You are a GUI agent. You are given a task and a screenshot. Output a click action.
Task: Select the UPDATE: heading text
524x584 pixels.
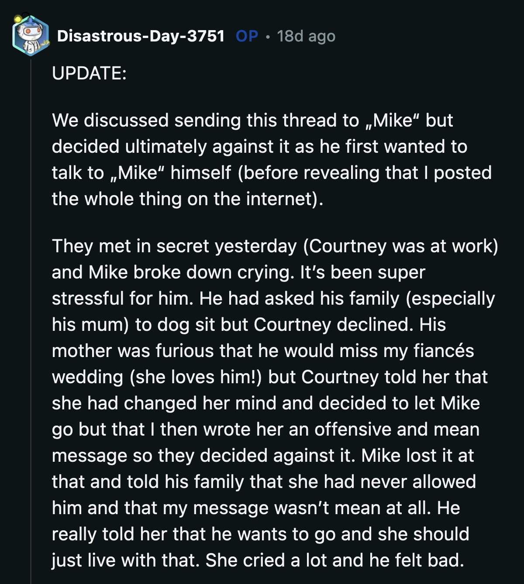click(x=89, y=72)
